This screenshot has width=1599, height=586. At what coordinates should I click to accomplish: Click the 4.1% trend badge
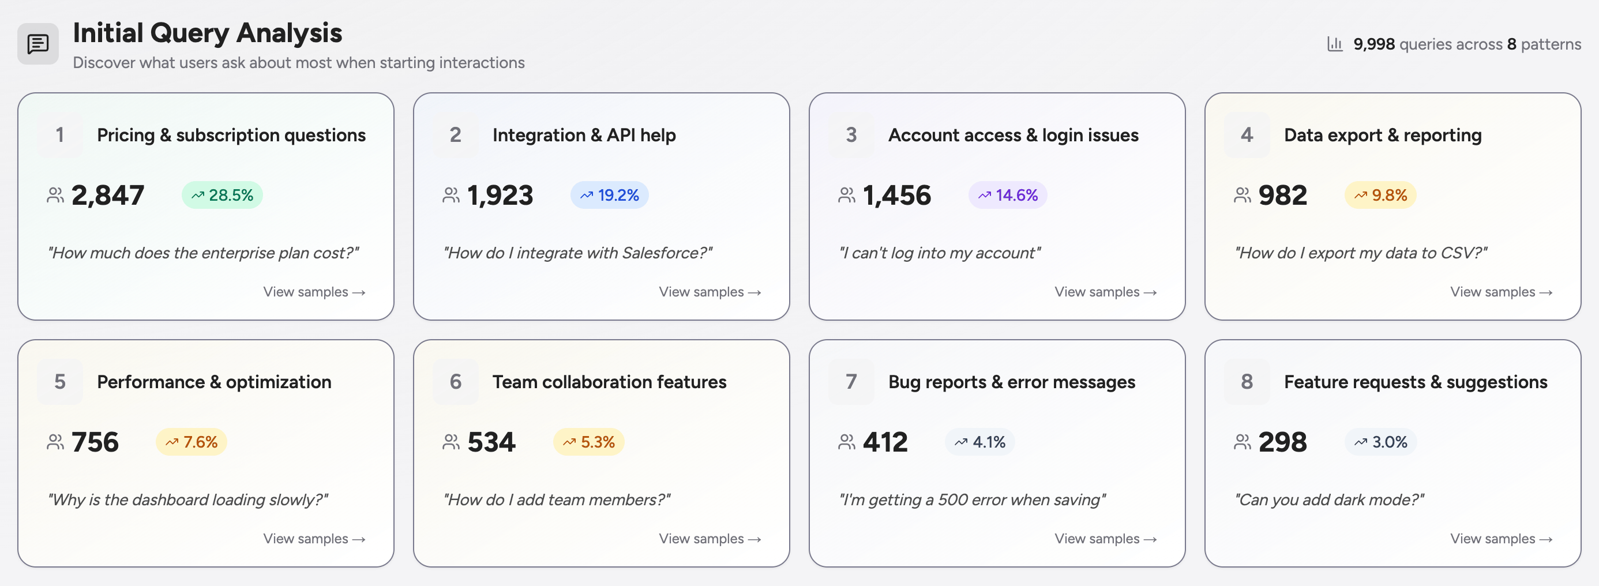coord(980,442)
